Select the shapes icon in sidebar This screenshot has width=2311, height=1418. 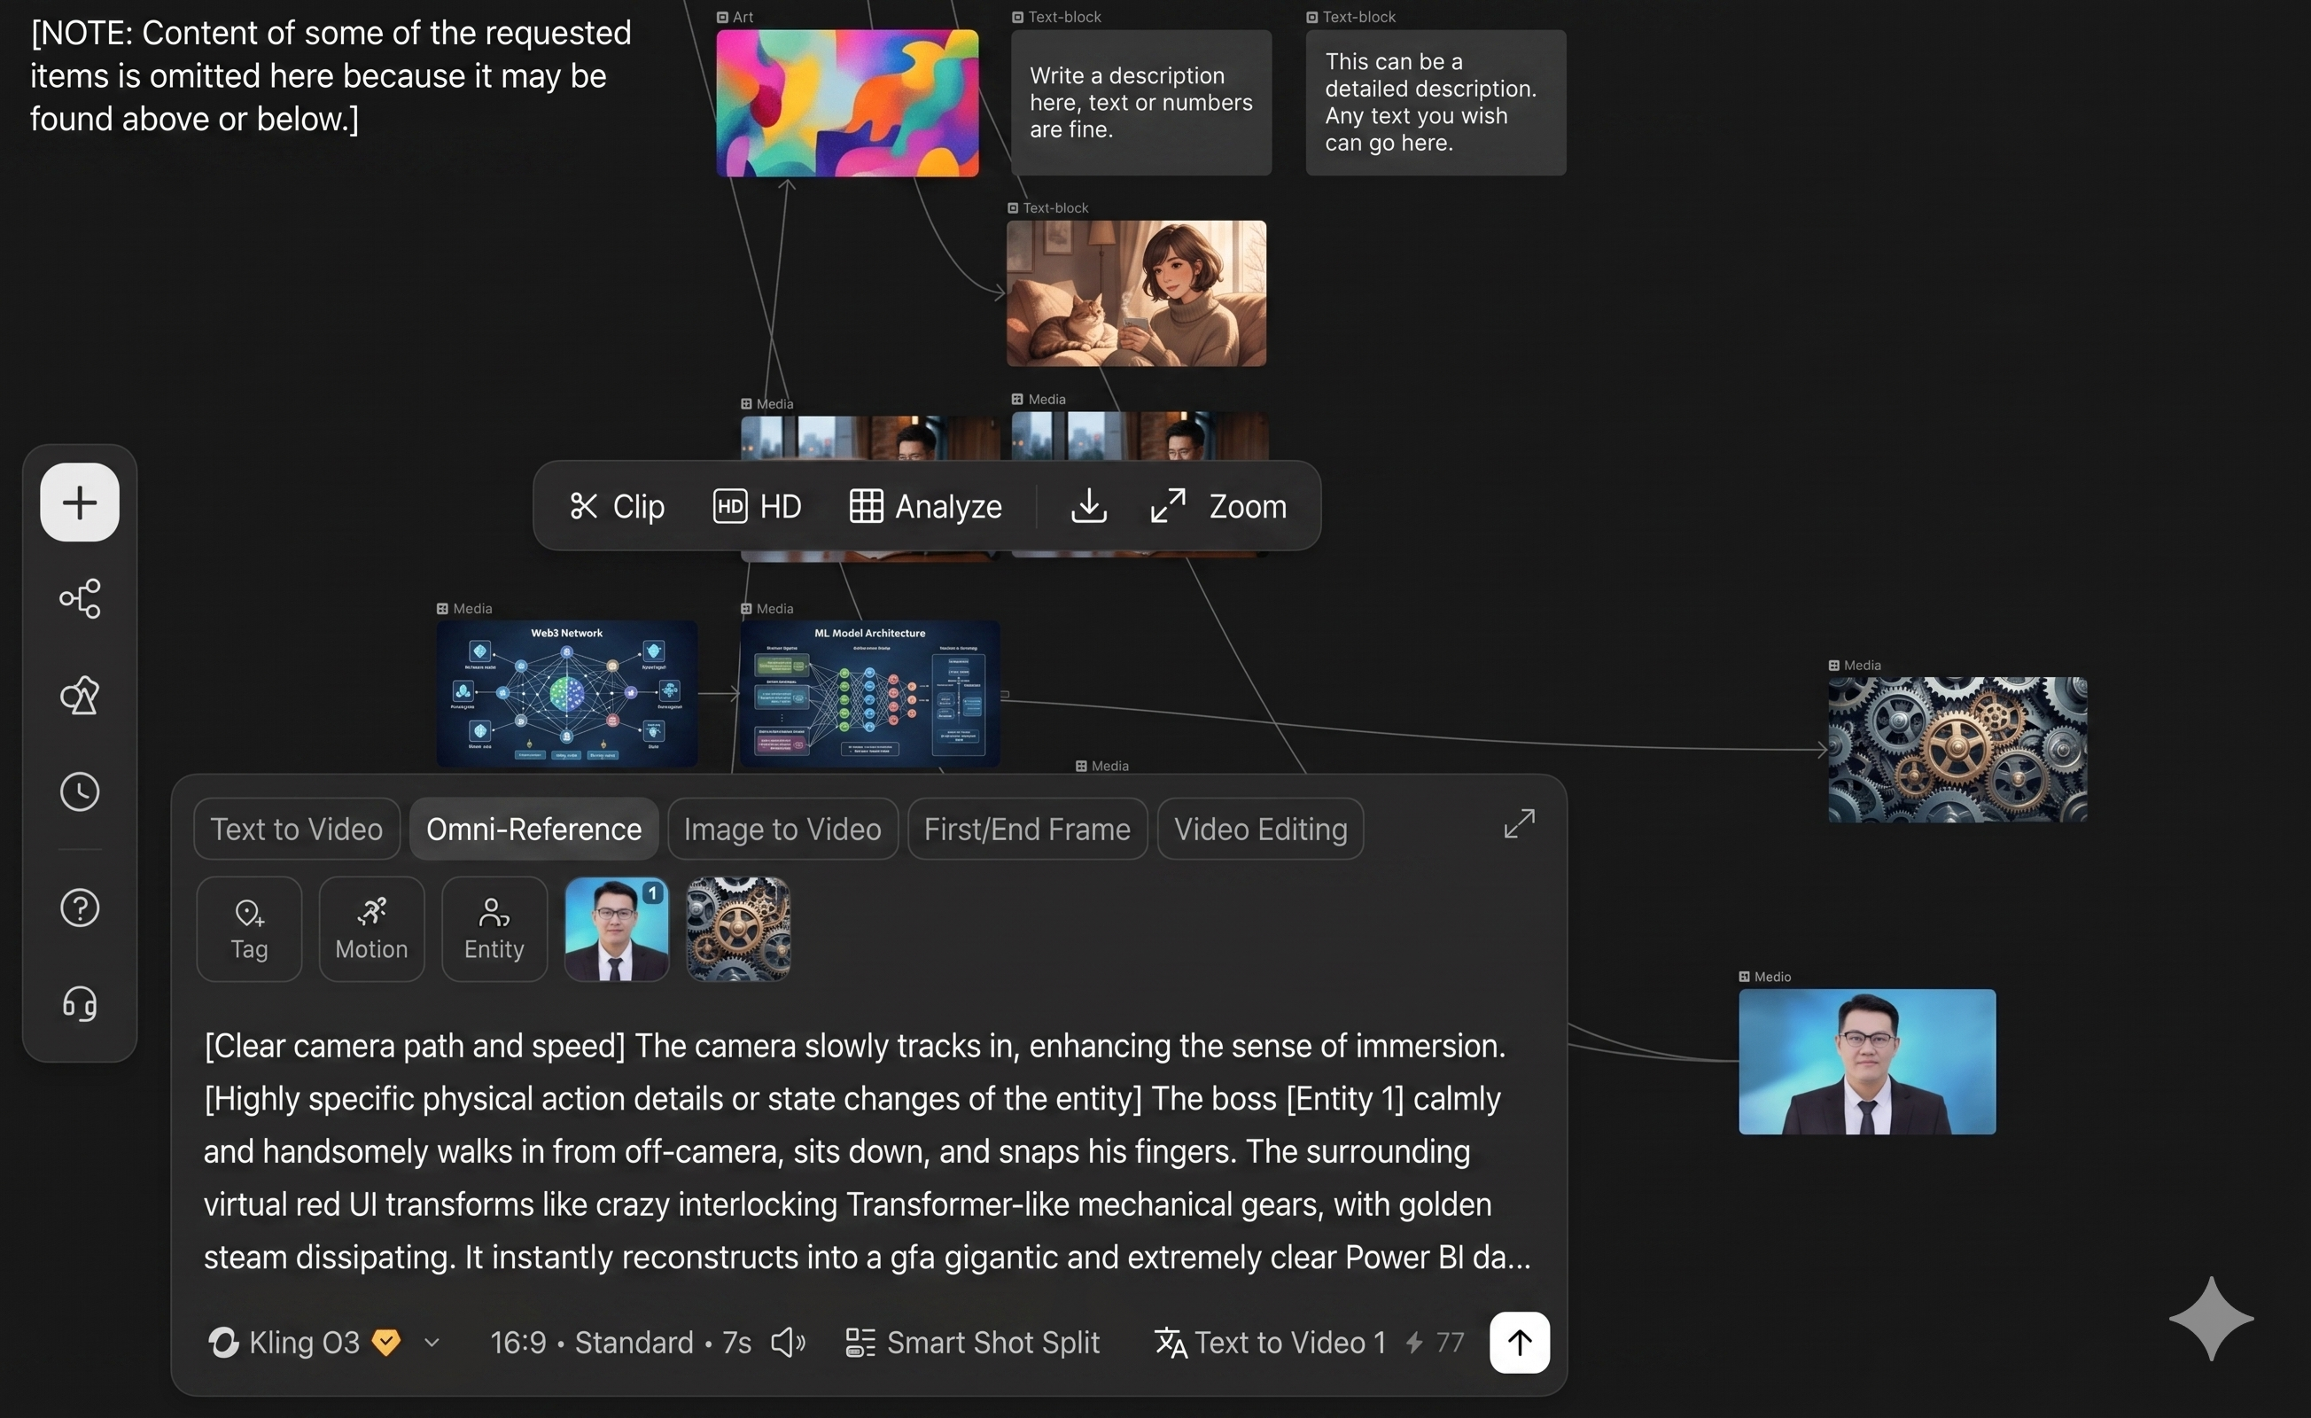click(x=80, y=695)
